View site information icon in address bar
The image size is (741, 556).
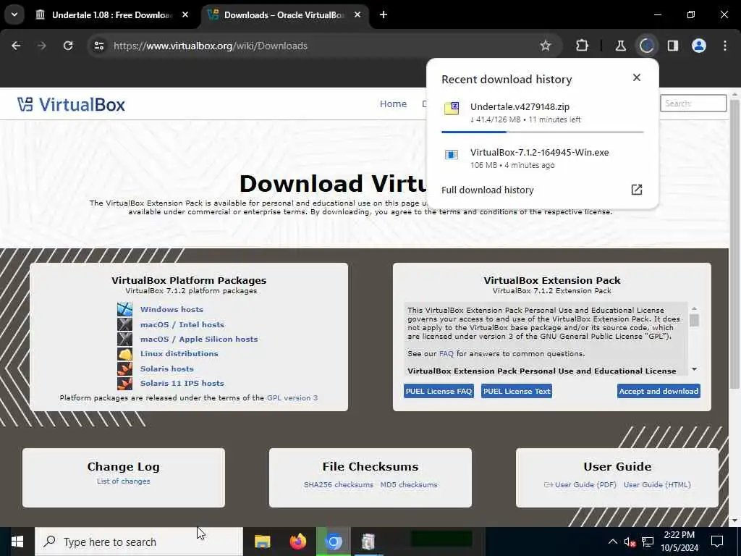coord(98,46)
